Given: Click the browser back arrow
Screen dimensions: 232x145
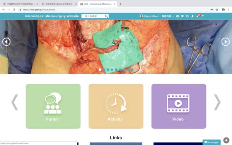Looking at the screenshot, I should click(3, 10).
